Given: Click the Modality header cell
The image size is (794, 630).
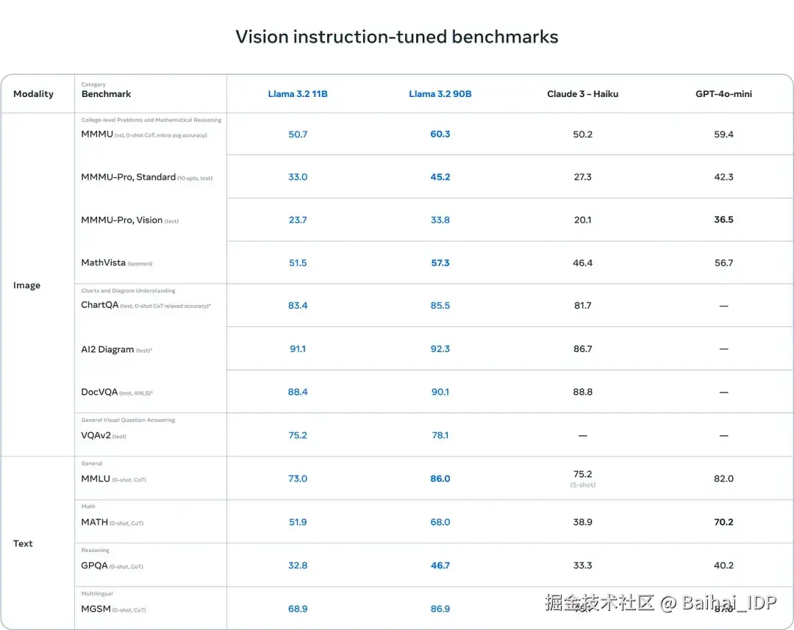Looking at the screenshot, I should [34, 94].
